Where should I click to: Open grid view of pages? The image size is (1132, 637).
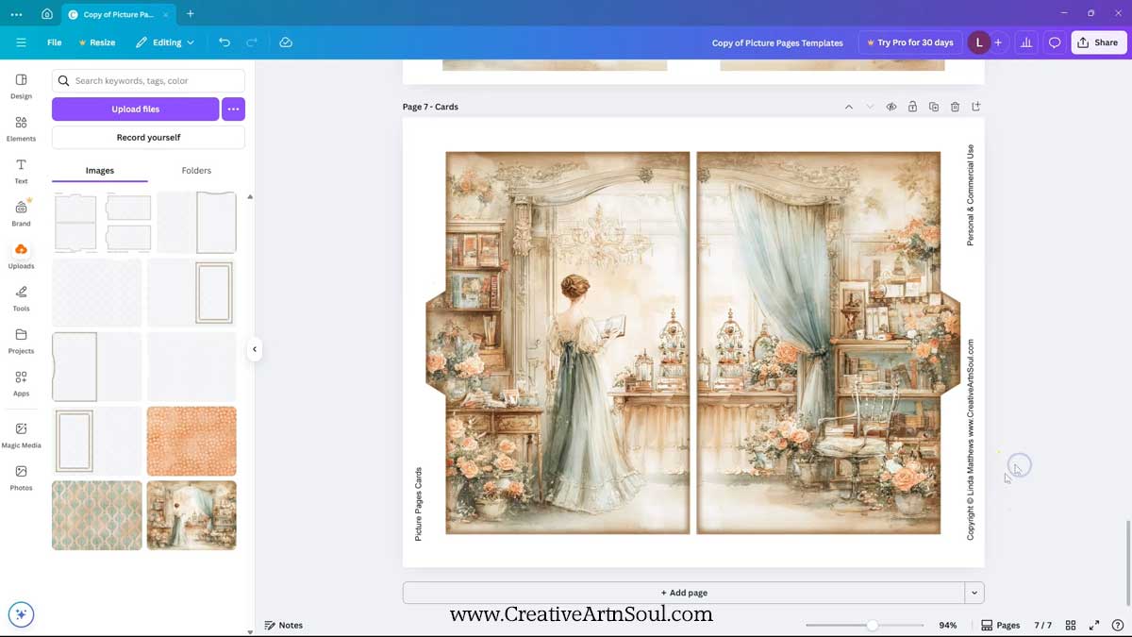click(x=1071, y=625)
